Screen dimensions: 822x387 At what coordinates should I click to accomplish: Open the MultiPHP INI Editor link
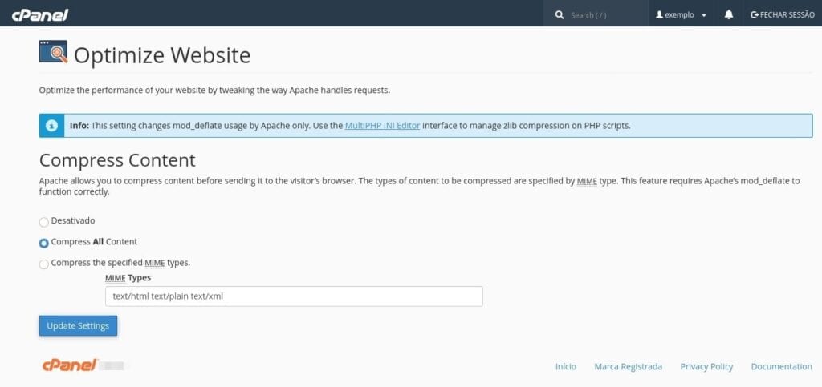pos(382,126)
